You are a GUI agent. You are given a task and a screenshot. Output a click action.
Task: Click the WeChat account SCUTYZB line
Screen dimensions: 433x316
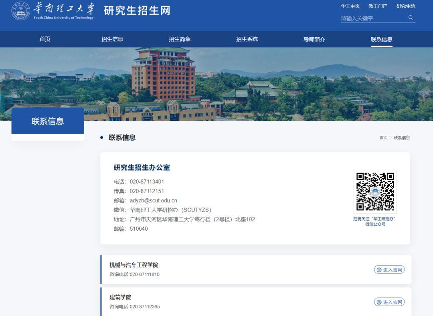pos(162,210)
